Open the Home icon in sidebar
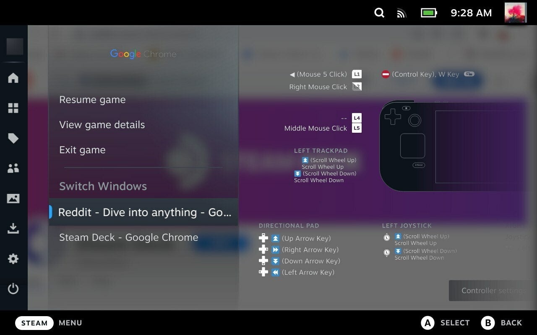This screenshot has height=335, width=537. [x=13, y=78]
